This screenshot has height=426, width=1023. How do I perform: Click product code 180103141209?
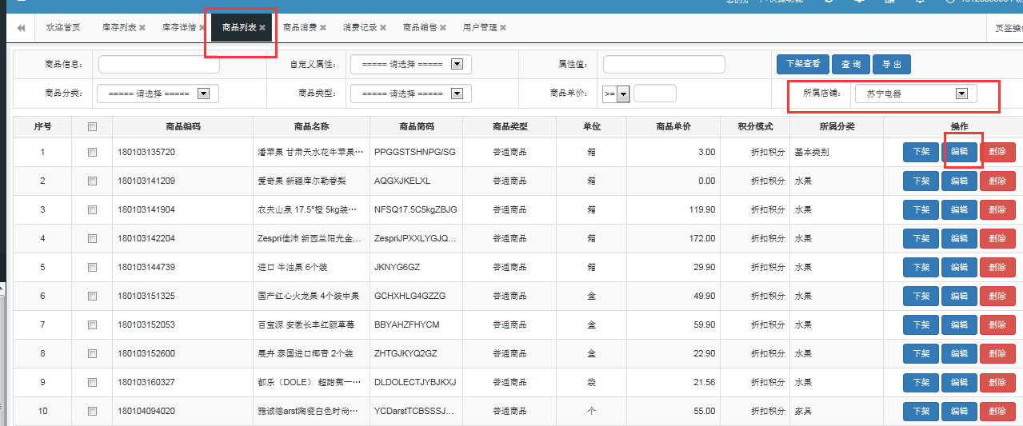[146, 181]
